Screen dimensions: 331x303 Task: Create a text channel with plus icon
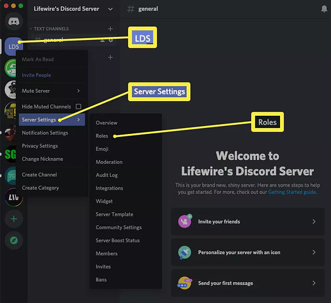point(110,28)
